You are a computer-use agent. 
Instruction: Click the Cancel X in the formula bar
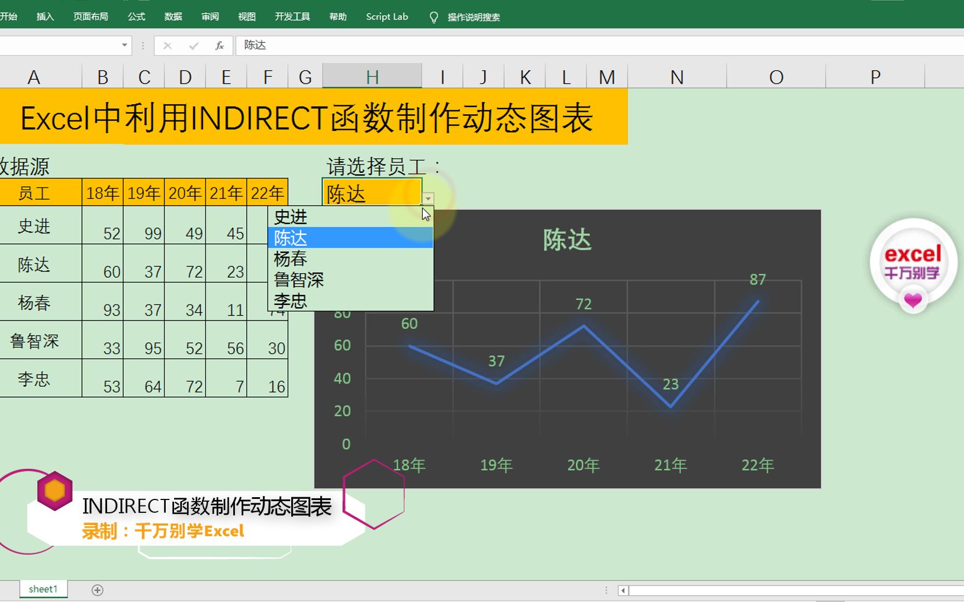167,45
